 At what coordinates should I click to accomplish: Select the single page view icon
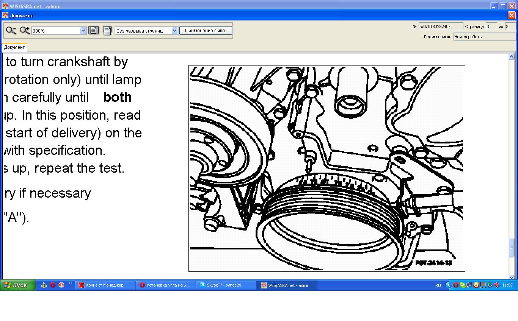pos(93,31)
